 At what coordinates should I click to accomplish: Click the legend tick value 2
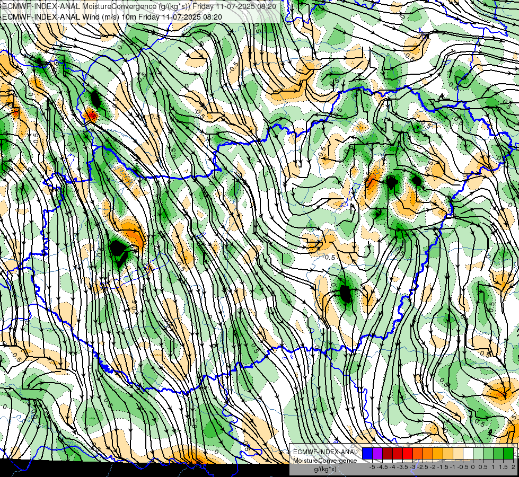(513, 467)
